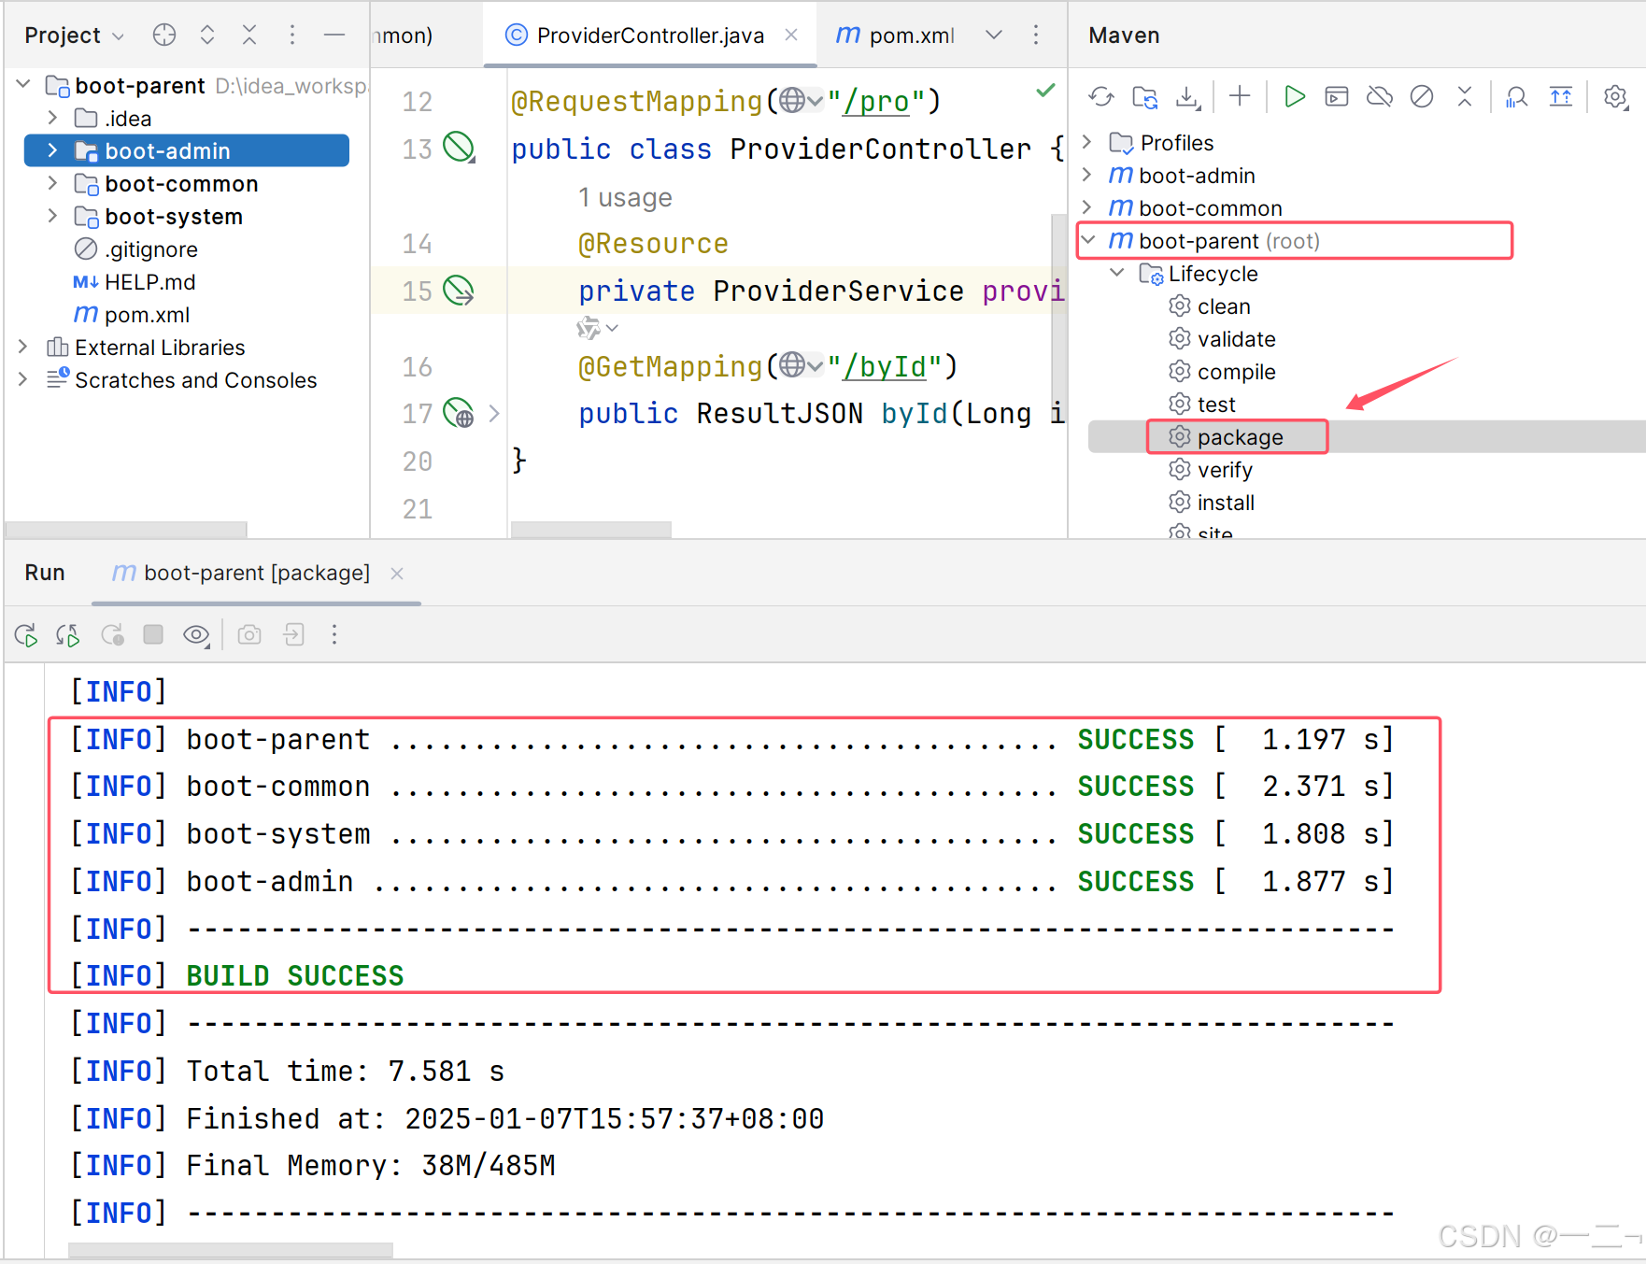Click endpoint gutter icon on line 17
Viewport: 1646px width, 1264px height.
point(459,413)
